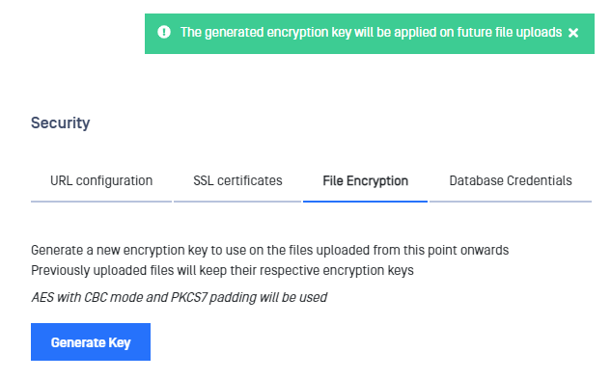Viewport: 611px width, 380px height.
Task: Click the underline beneath SSL certificates tab
Action: point(237,202)
